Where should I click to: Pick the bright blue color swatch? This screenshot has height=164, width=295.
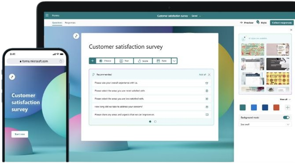coord(254,108)
